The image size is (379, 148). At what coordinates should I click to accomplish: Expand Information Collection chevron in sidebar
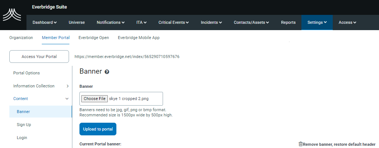pyautogui.click(x=68, y=86)
